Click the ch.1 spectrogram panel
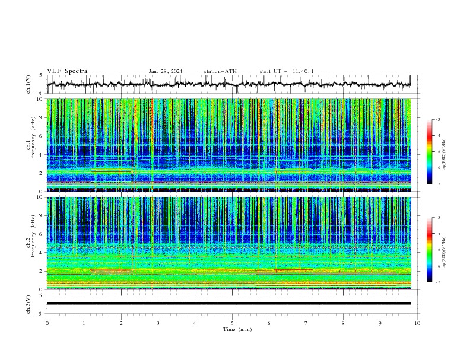 click(x=228, y=145)
